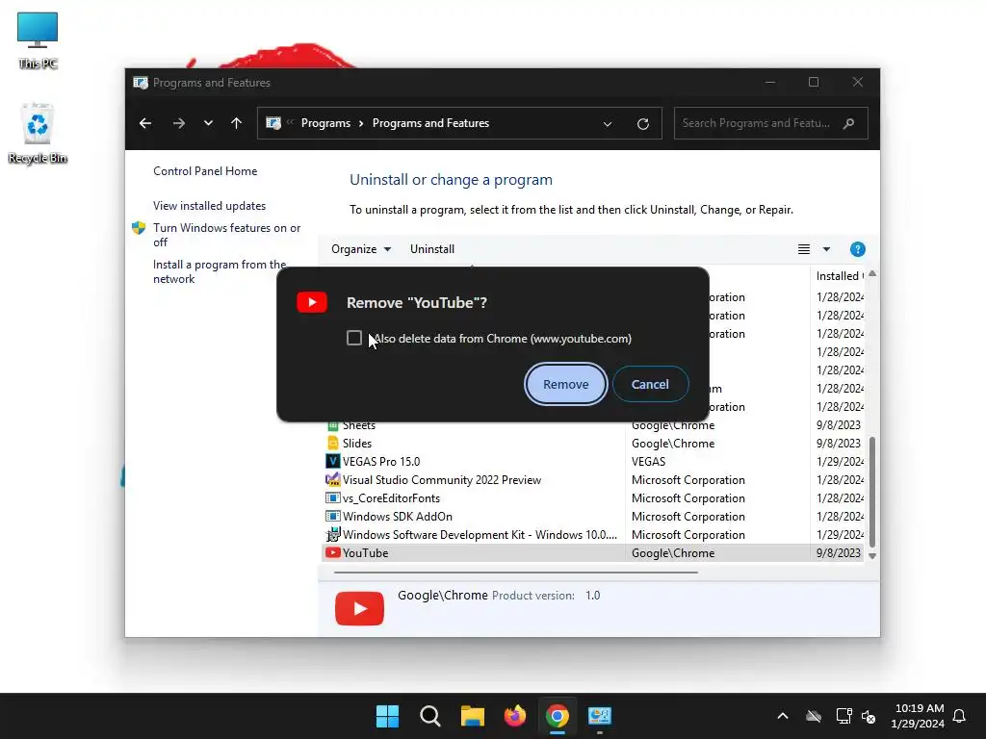Select the Programs breadcrumb segment
Screen dimensions: 986x739
point(325,123)
